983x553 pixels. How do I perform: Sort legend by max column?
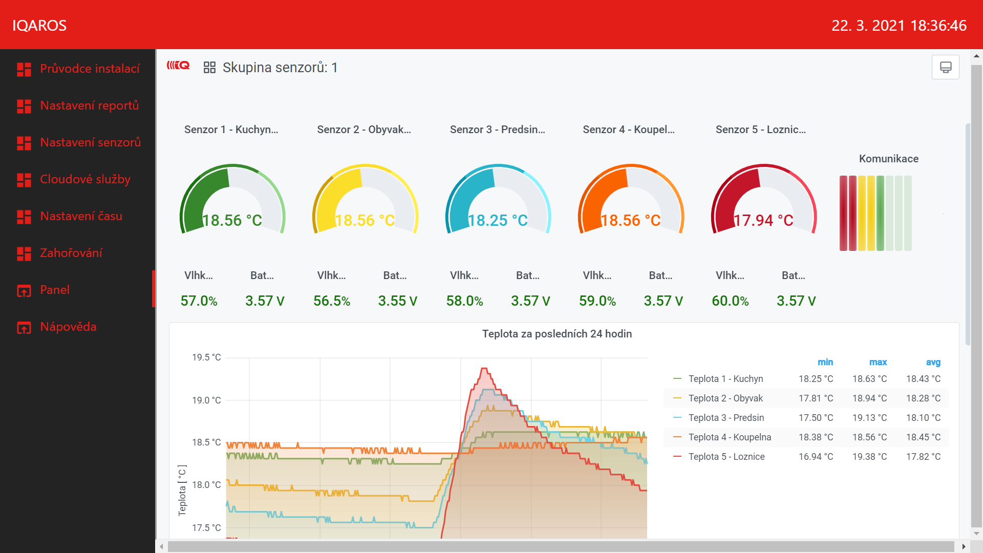pyautogui.click(x=878, y=362)
